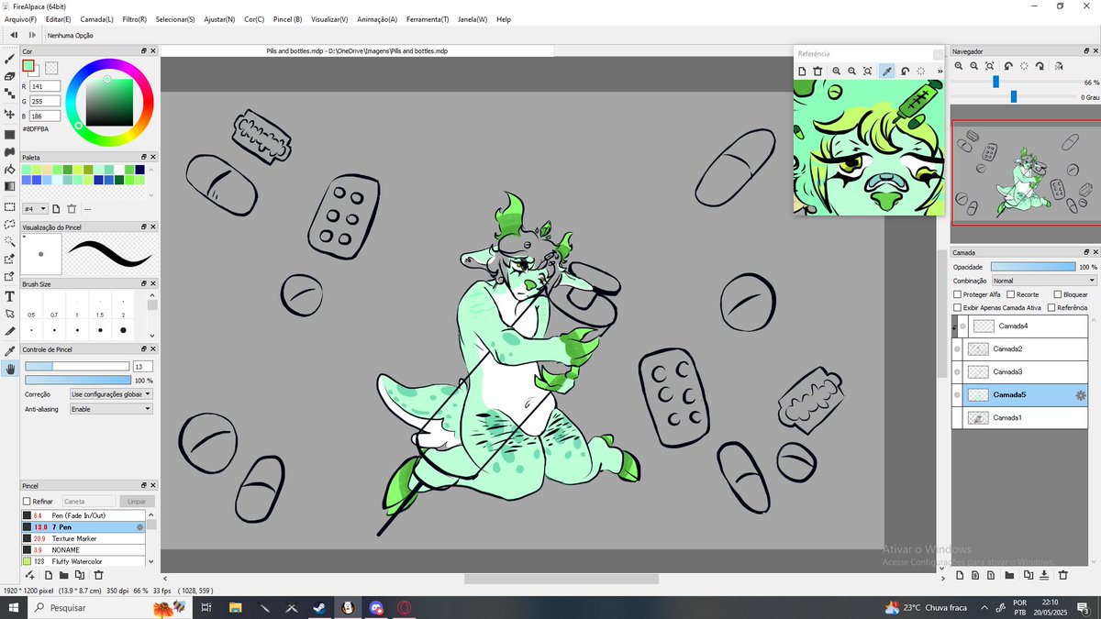
Task: Open the Anti-aliasing dropdown
Action: pyautogui.click(x=110, y=409)
